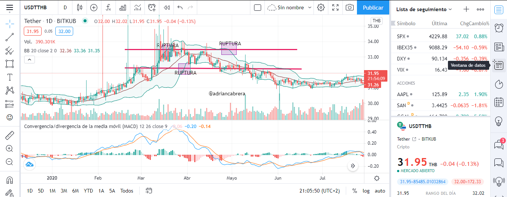The height and width of the screenshot is (197, 507).
Task: Select the ruler measure tool
Action: click(x=10, y=135)
